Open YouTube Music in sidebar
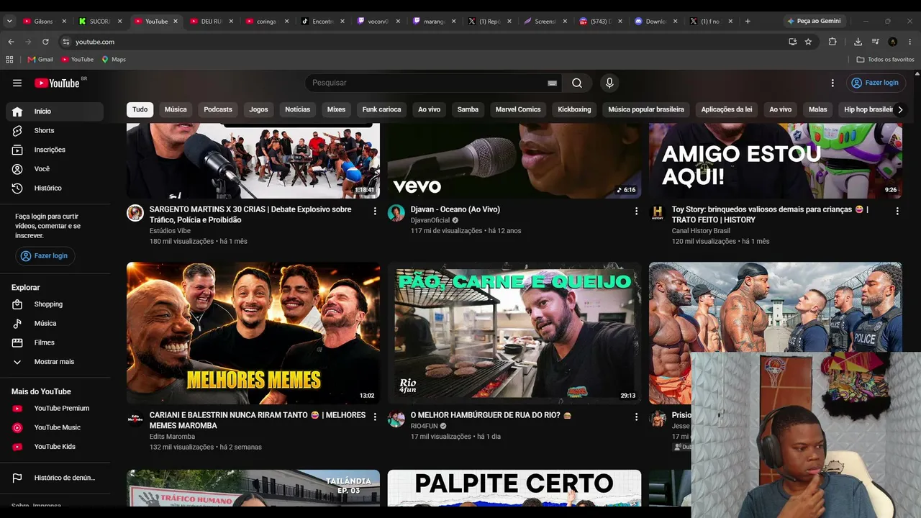Viewport: 921px width, 518px height. [x=55, y=427]
